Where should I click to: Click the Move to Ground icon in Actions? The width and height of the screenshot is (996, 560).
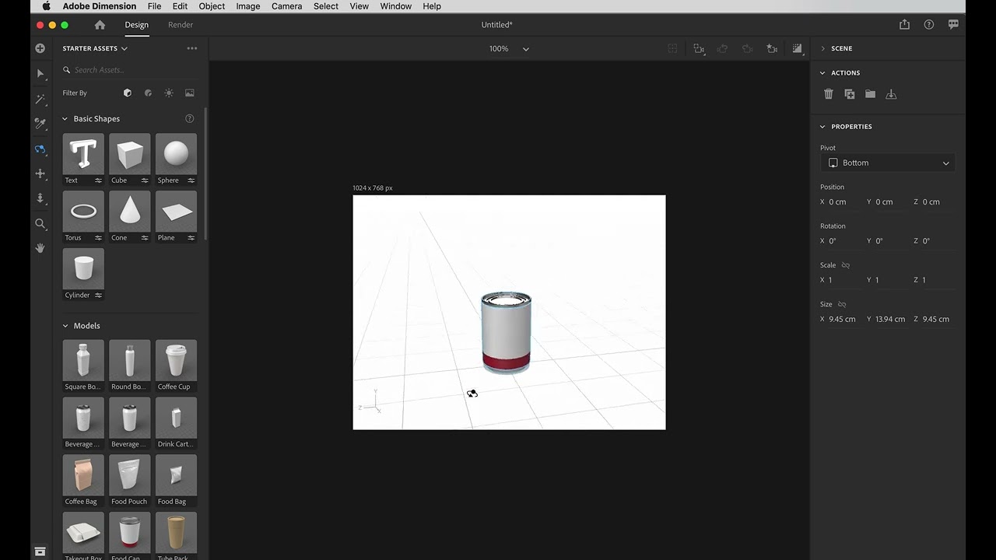[x=891, y=94]
